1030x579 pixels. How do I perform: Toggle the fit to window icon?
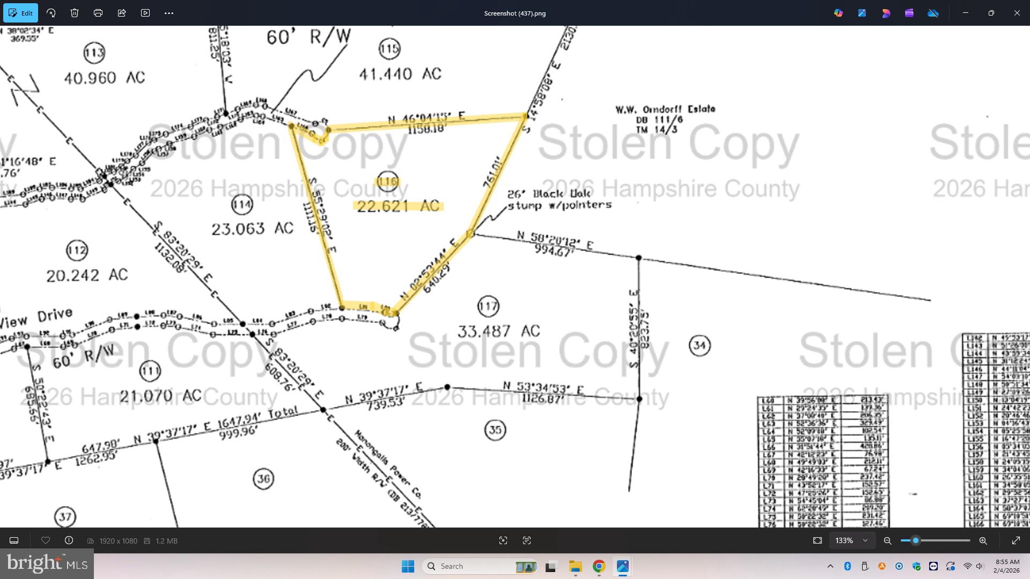tap(818, 540)
